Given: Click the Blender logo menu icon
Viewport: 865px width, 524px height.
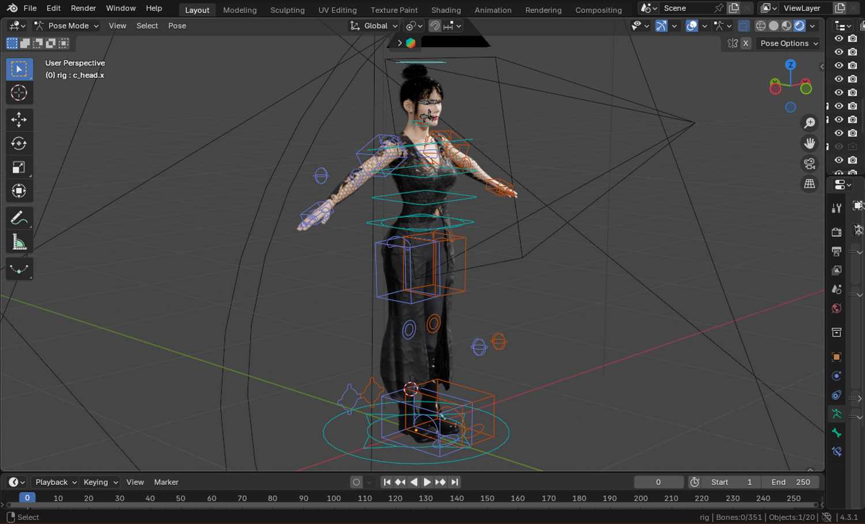Looking at the screenshot, I should 12,8.
